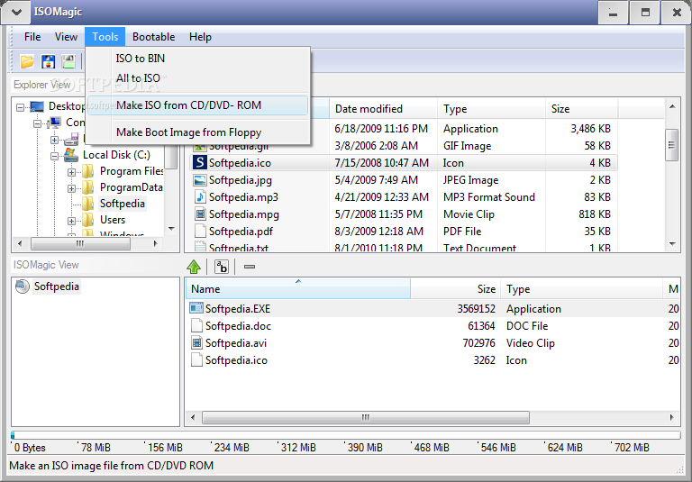Image resolution: width=692 pixels, height=482 pixels.
Task: Collapse the Desktop tree node
Action: (x=20, y=107)
